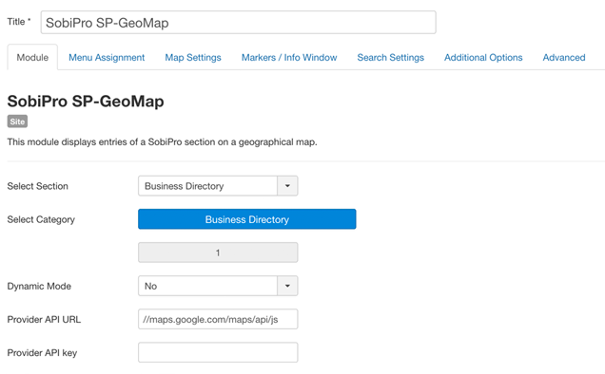Click the blue Business Directory category button

click(247, 219)
